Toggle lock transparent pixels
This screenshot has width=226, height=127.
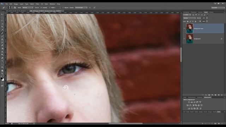point(188,22)
